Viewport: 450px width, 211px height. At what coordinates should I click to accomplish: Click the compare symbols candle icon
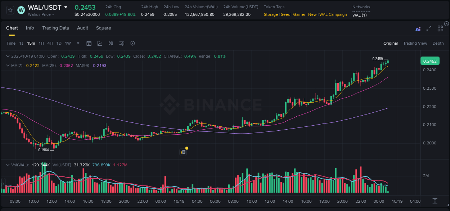pos(111,43)
